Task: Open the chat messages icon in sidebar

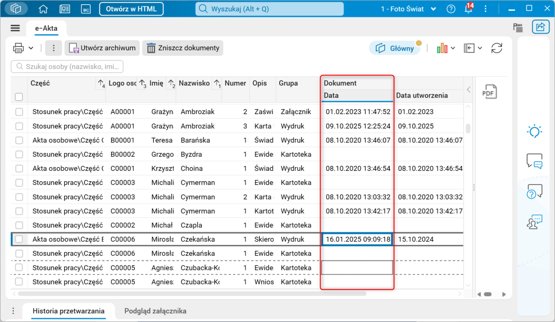Action: tap(534, 161)
